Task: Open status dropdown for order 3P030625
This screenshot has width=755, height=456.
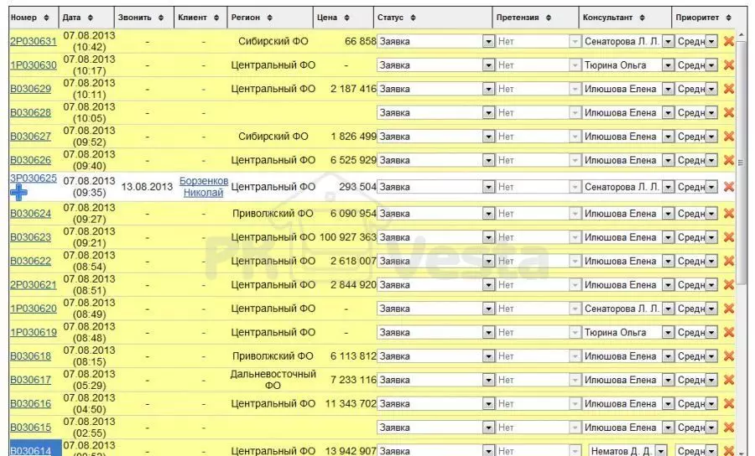Action: tap(488, 187)
